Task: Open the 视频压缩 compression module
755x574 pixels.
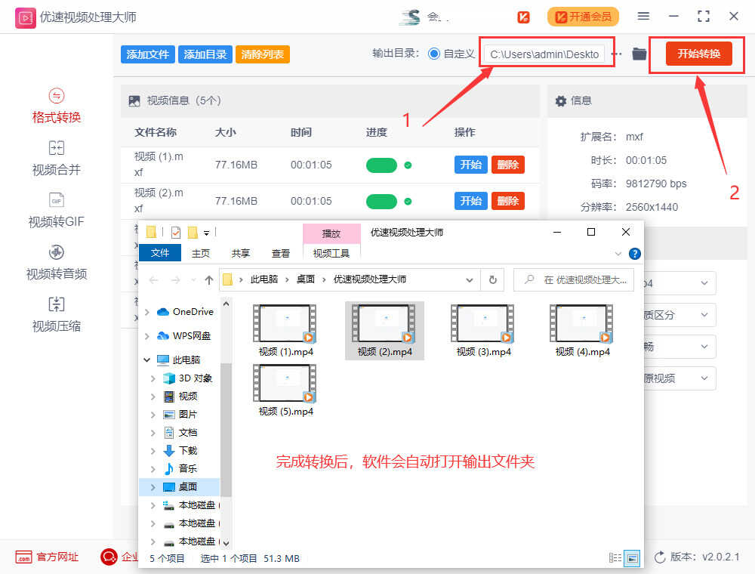Action: click(56, 315)
